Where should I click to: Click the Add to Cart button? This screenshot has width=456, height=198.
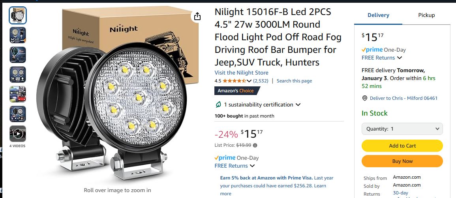(x=402, y=146)
